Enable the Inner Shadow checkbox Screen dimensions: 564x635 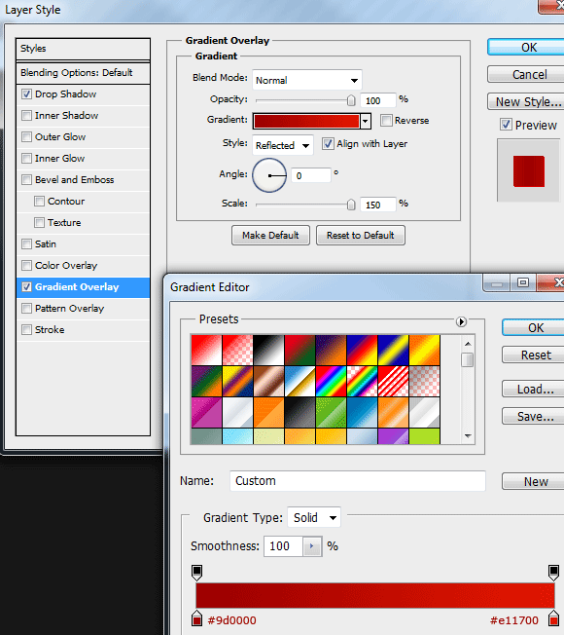[x=26, y=116]
